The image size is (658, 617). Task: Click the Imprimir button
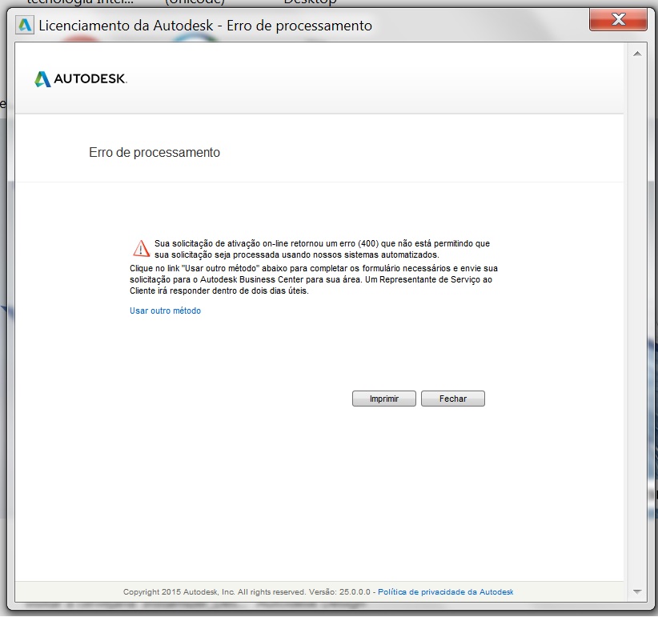(384, 399)
